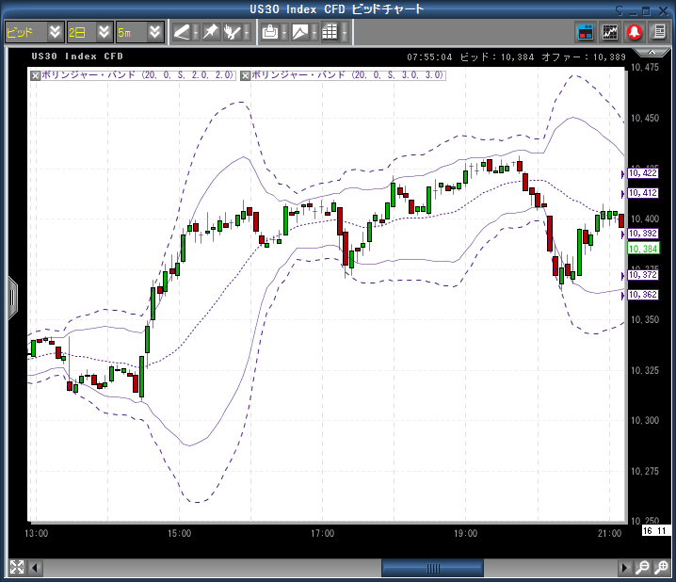
Task: Click the chart type icon
Action: point(299,32)
